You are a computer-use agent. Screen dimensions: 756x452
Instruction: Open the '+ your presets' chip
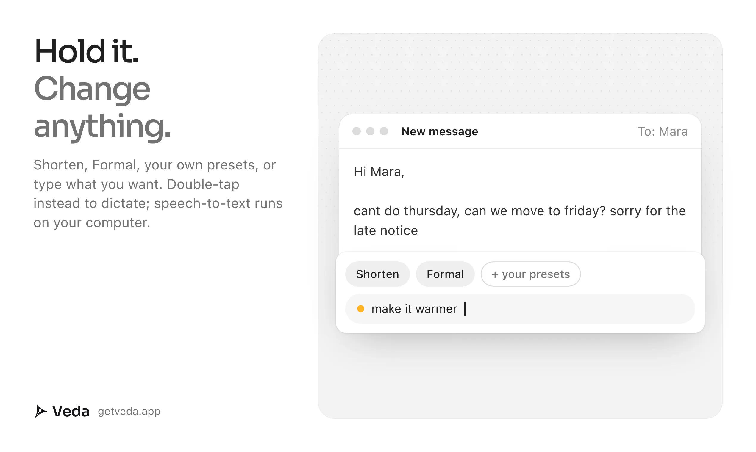[530, 274]
